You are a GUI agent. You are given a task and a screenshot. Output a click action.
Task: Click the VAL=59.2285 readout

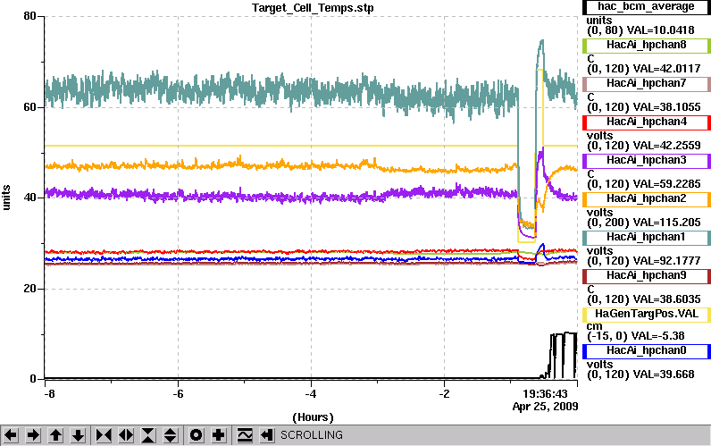click(x=666, y=184)
